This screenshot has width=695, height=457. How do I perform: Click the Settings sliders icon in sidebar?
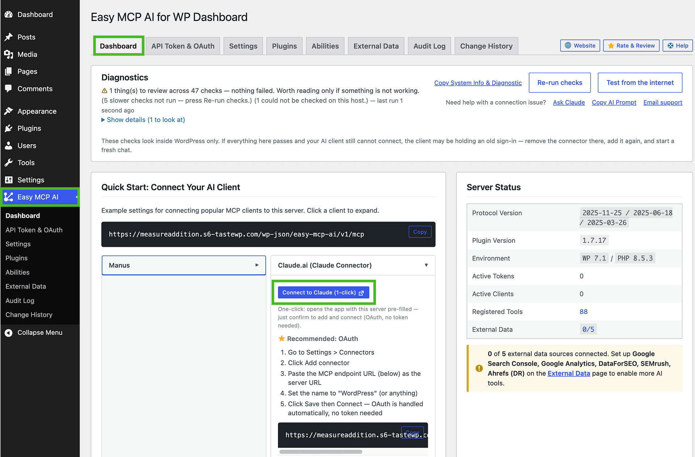[9, 180]
